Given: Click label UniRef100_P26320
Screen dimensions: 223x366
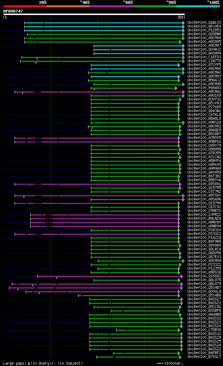Looking at the screenshot, I should pos(204,230).
